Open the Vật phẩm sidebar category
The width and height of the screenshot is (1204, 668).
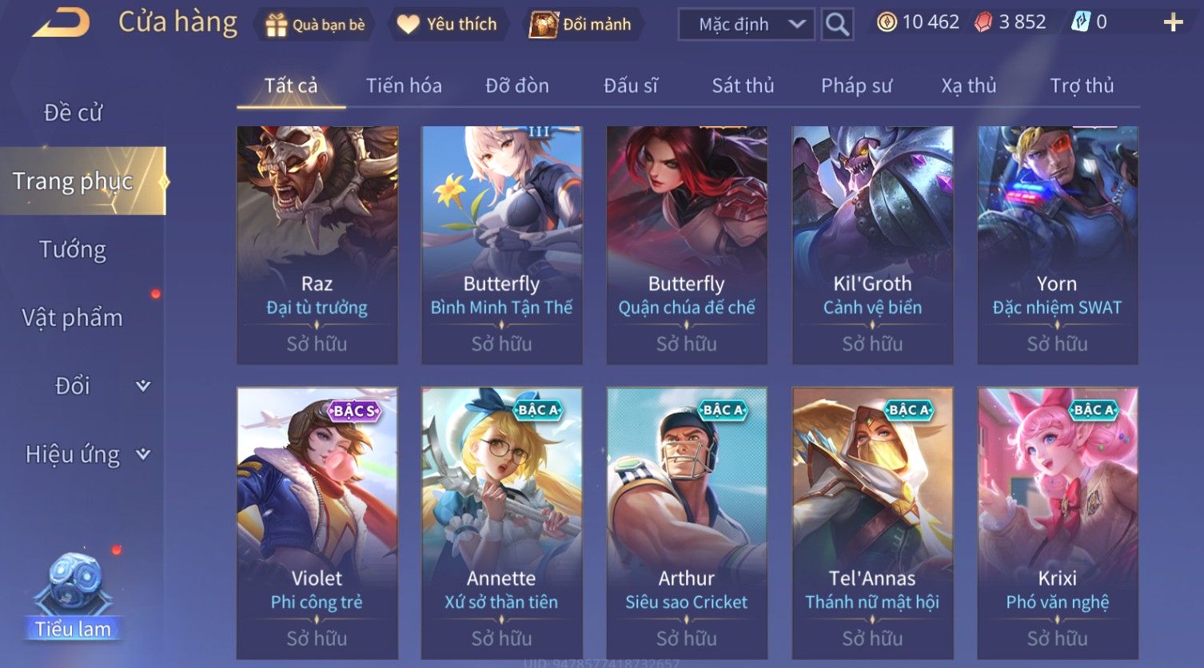tap(74, 318)
